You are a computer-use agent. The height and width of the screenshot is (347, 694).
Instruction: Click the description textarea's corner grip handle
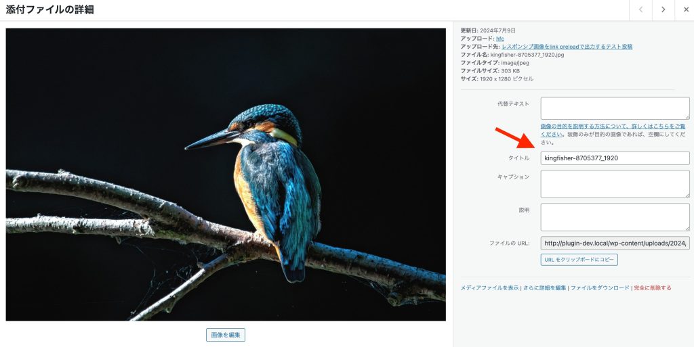[x=687, y=228]
